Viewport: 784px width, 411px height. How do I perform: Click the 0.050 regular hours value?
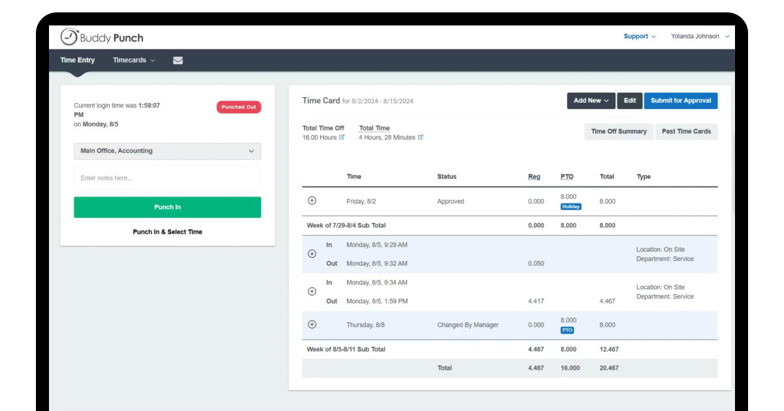[x=536, y=264]
